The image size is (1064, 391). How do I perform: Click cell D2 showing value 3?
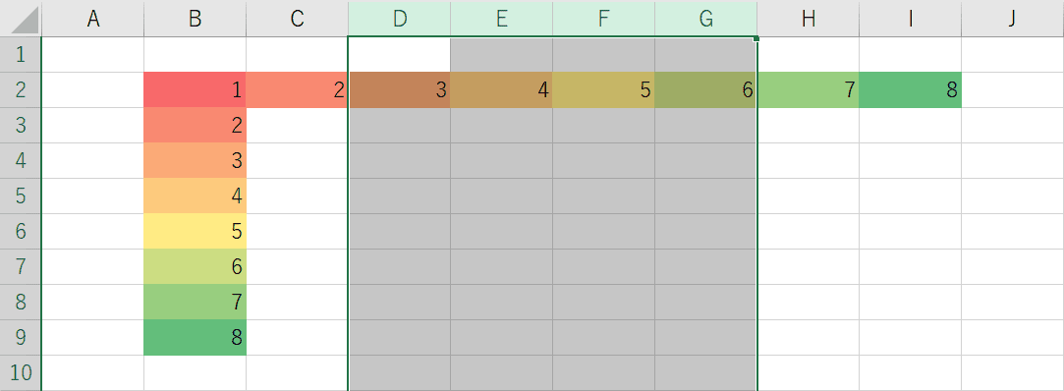pos(400,89)
